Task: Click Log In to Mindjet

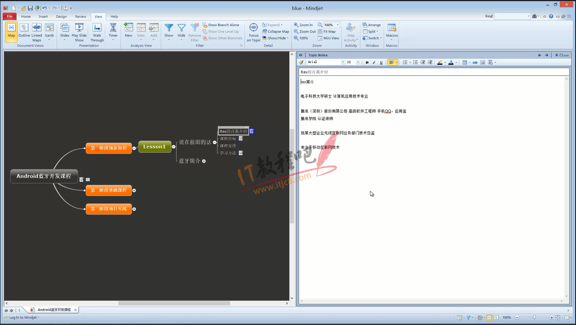Action: point(23,317)
